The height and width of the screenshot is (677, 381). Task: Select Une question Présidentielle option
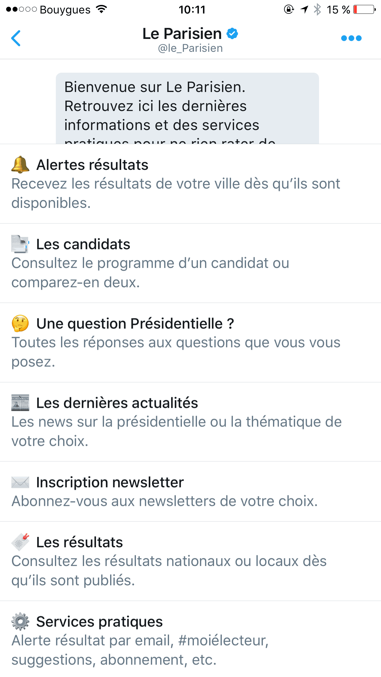(x=190, y=343)
